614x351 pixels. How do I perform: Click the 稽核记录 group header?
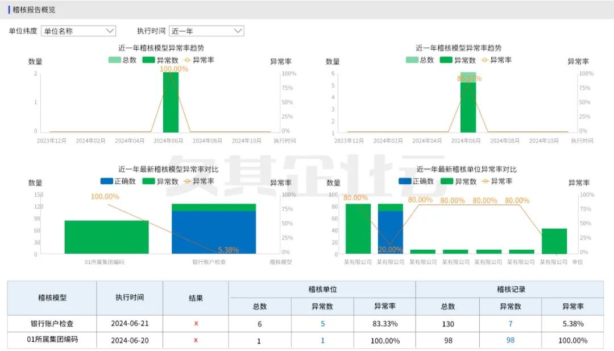pos(511,290)
